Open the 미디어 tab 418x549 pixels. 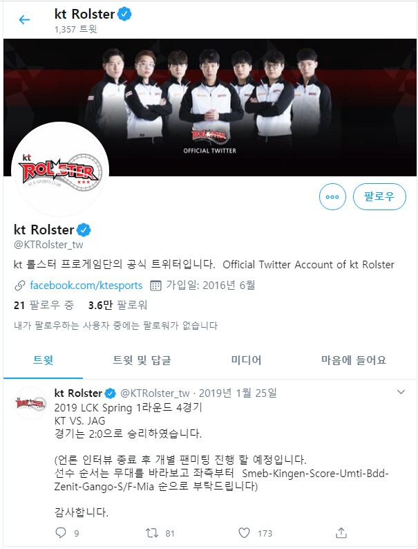[246, 360]
